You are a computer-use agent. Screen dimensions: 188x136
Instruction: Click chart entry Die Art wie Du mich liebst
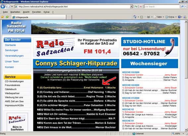point(76,97)
